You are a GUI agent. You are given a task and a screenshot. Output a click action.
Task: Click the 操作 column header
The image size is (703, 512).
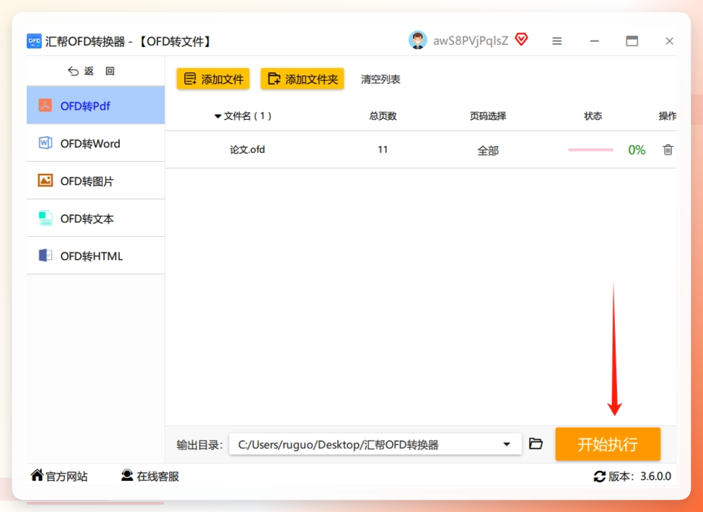tap(667, 116)
